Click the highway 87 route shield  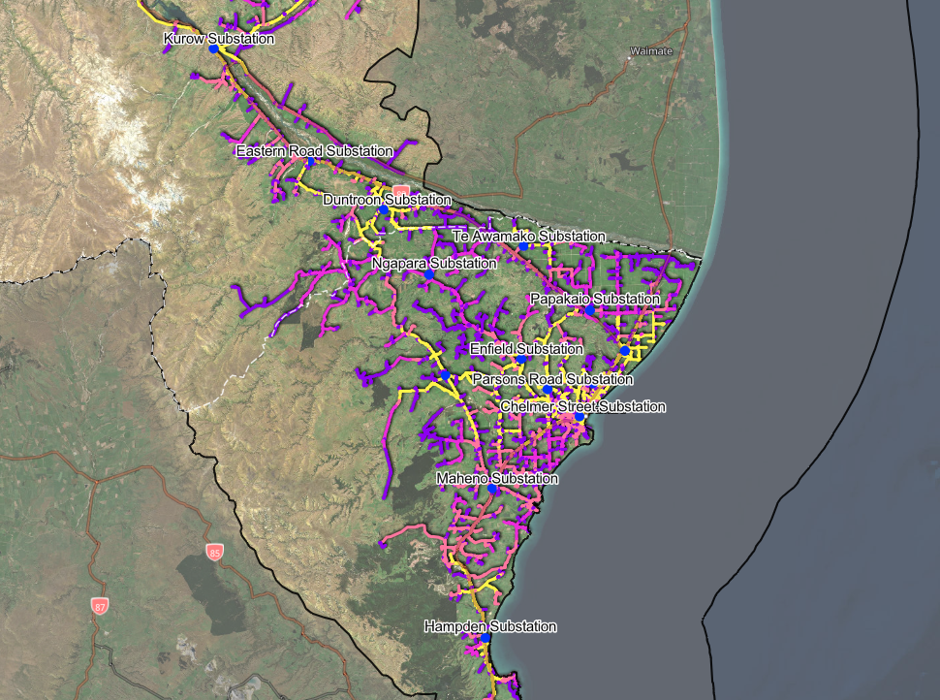pos(100,606)
